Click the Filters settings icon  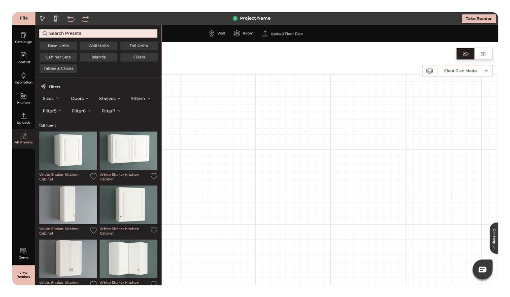[x=44, y=87]
